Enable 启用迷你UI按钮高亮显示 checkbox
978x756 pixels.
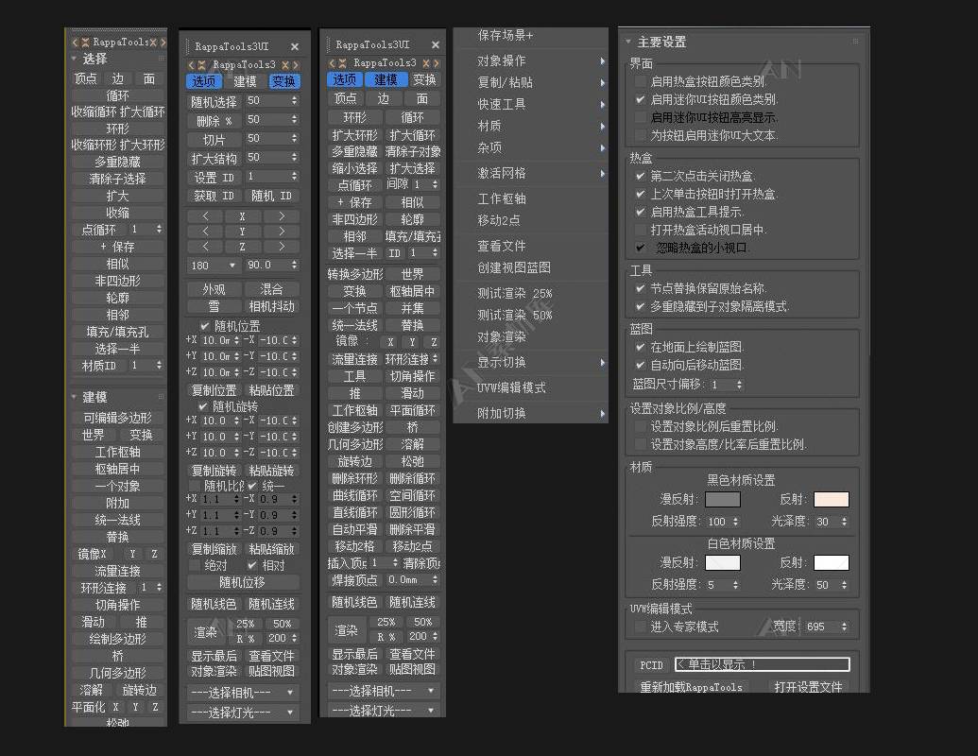coord(640,117)
